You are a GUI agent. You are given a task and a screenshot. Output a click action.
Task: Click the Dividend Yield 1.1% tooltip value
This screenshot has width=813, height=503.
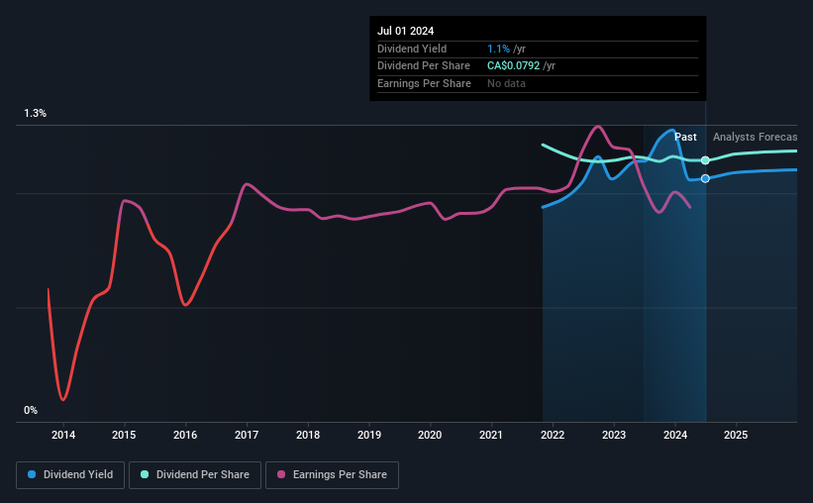498,49
